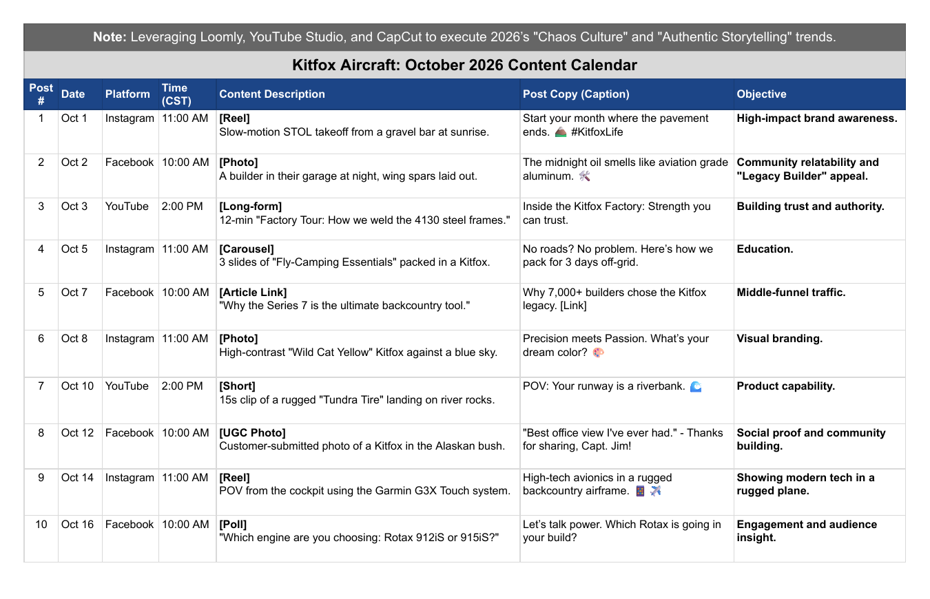This screenshot has height=599, width=930.
Task: Click the "Education." objective cell
Action: tap(820, 262)
